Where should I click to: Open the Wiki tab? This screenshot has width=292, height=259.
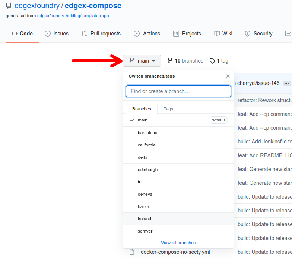click(x=223, y=34)
